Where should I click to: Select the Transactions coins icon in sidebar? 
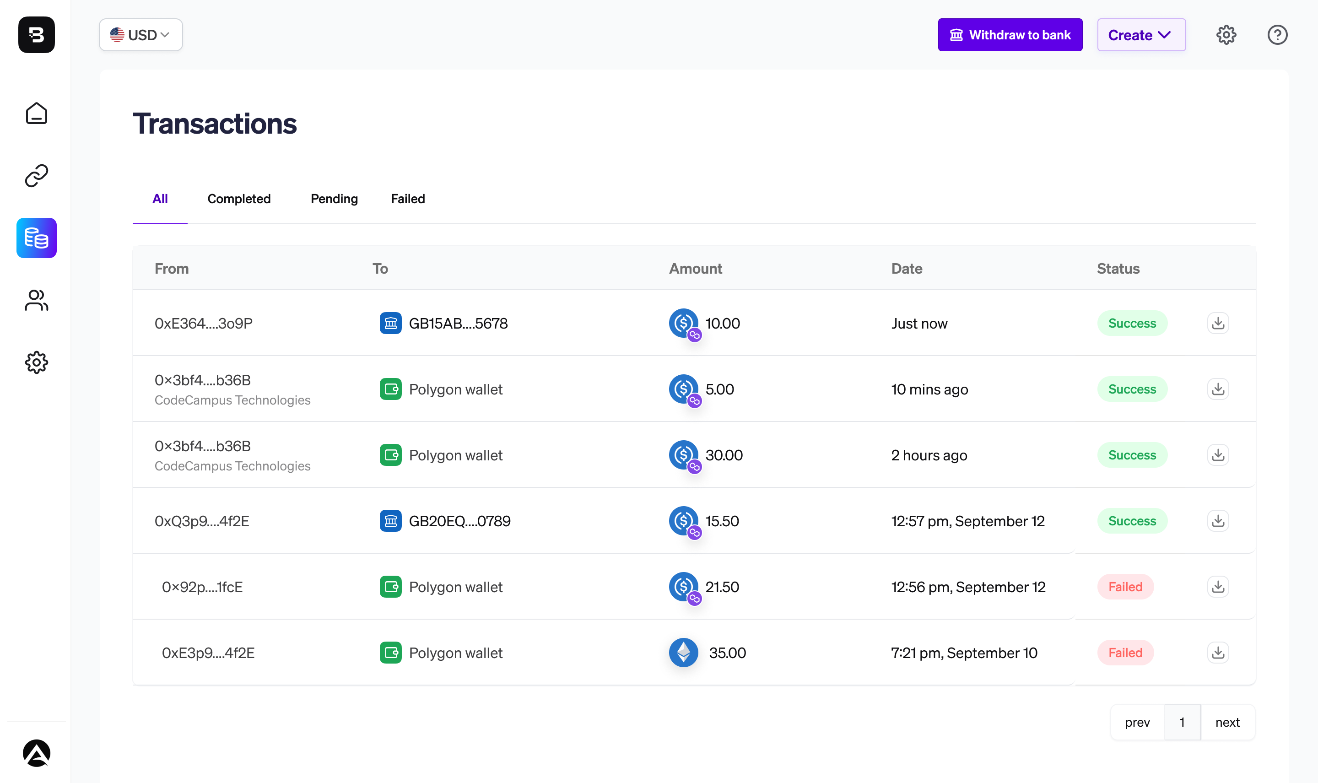[37, 238]
